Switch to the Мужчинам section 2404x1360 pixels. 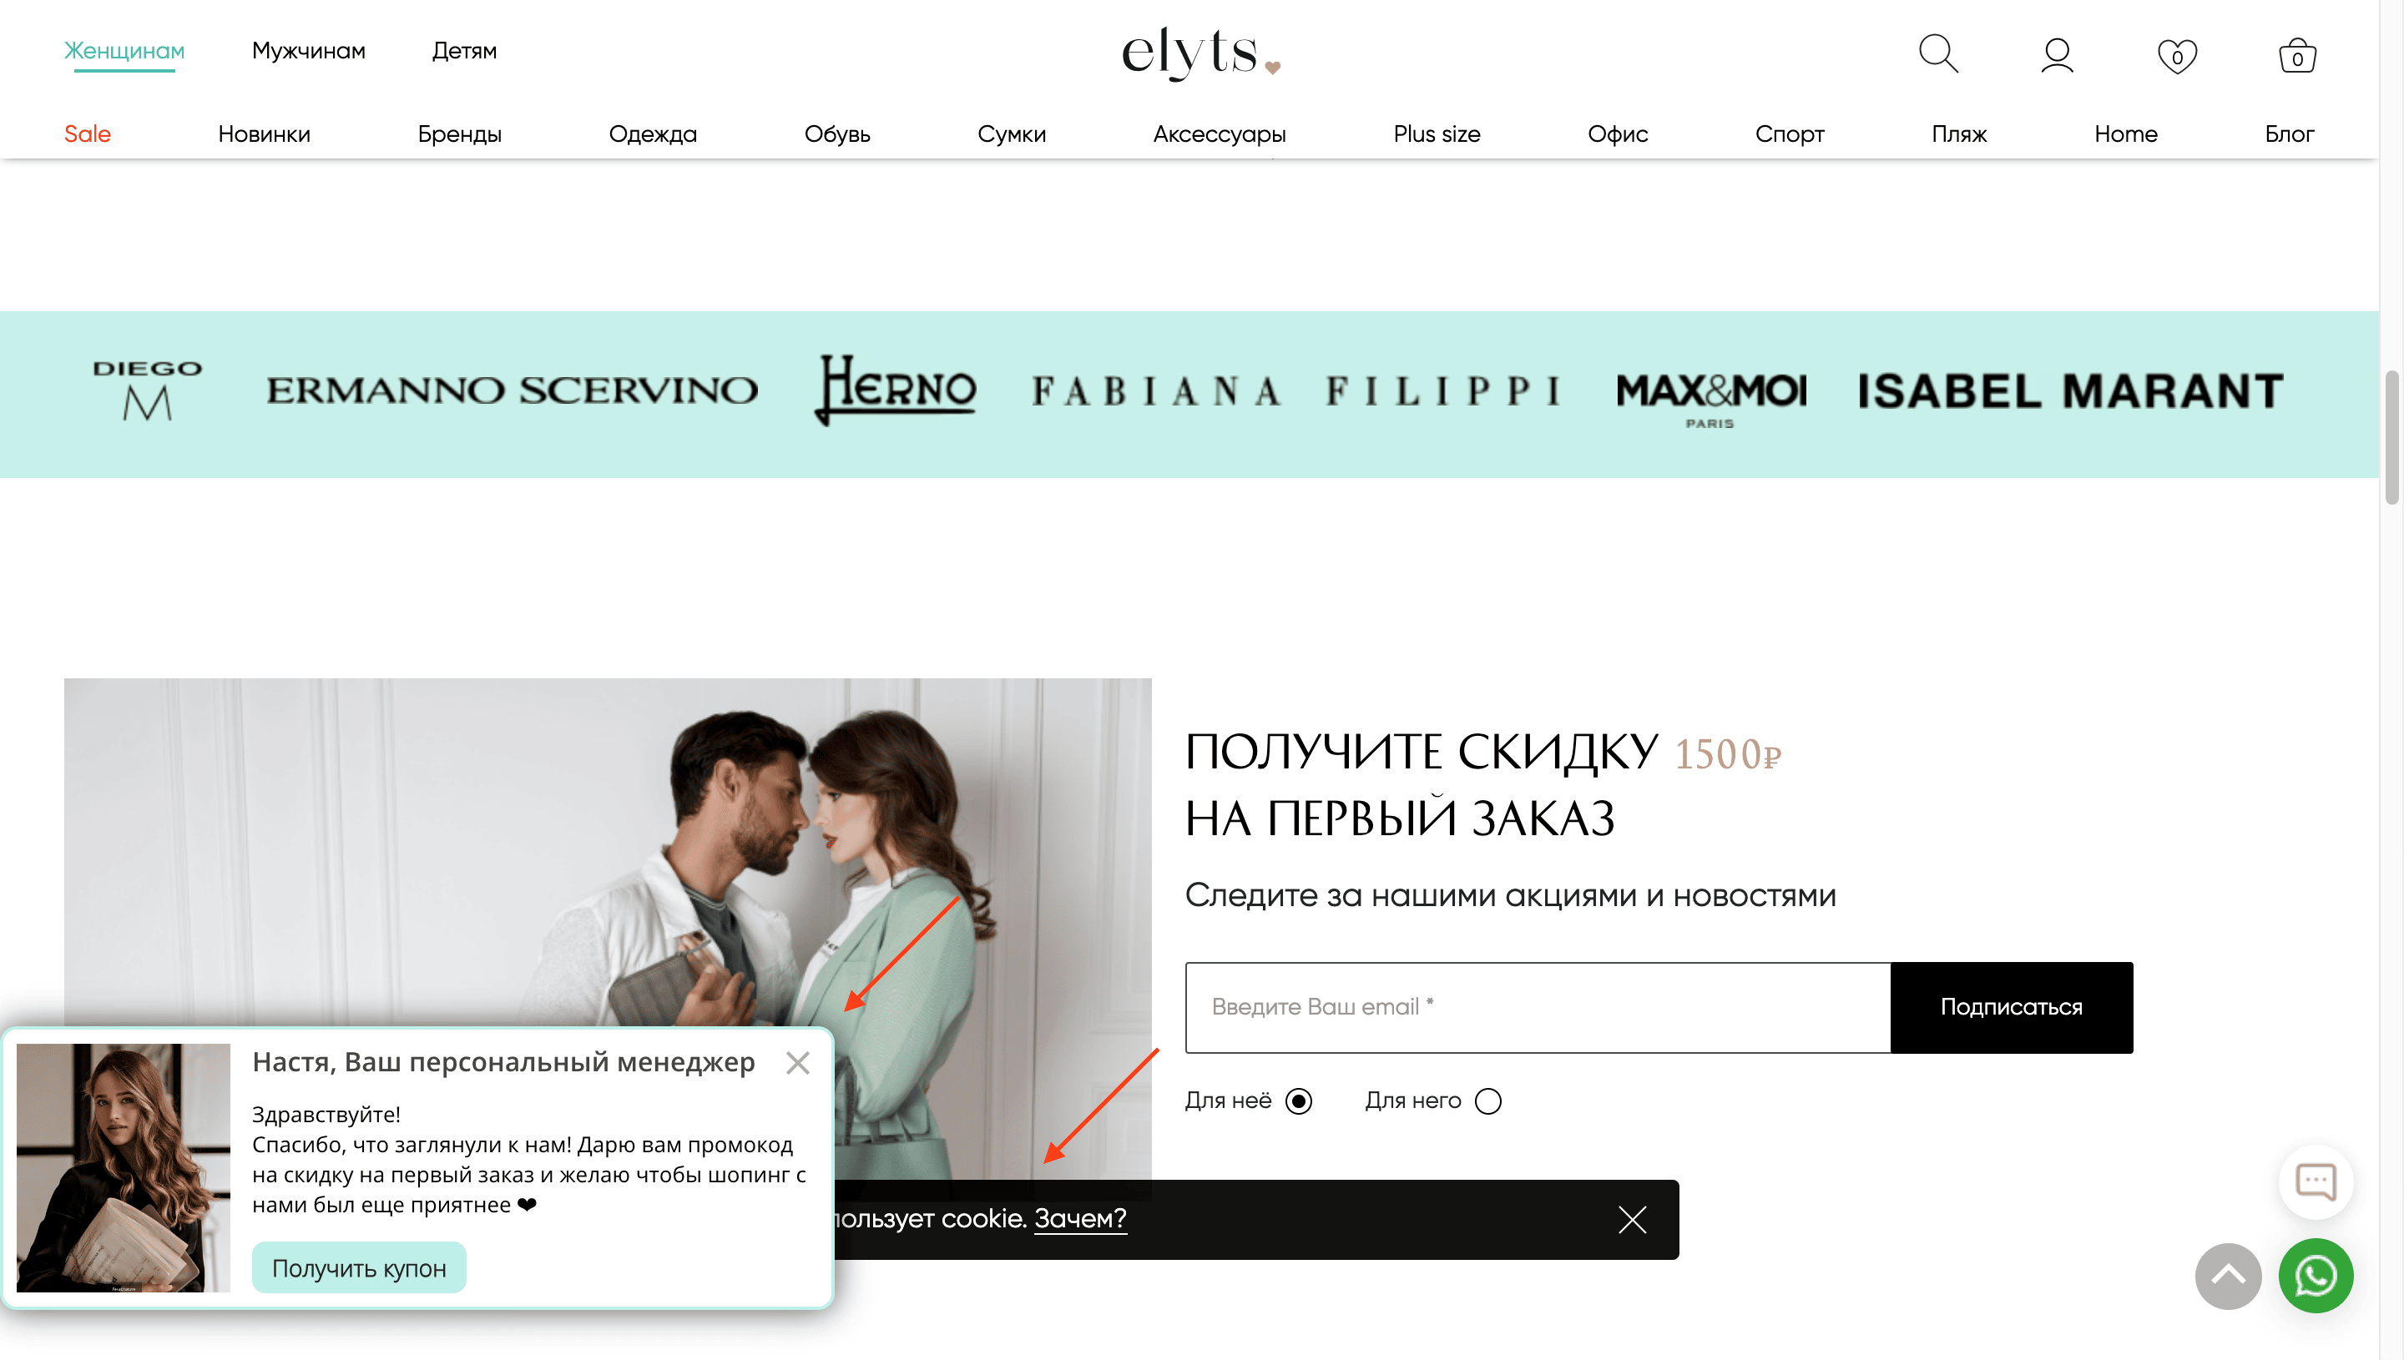coord(308,50)
